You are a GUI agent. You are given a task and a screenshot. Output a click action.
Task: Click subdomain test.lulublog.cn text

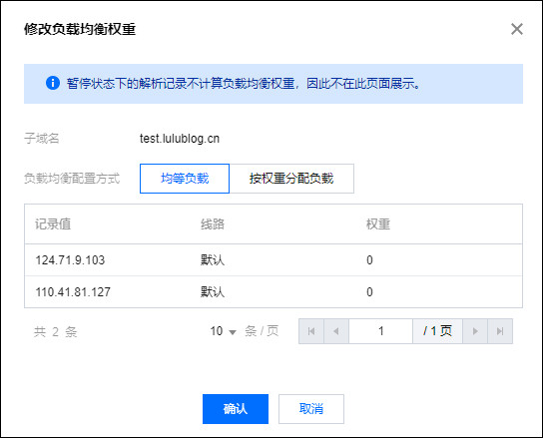click(180, 139)
